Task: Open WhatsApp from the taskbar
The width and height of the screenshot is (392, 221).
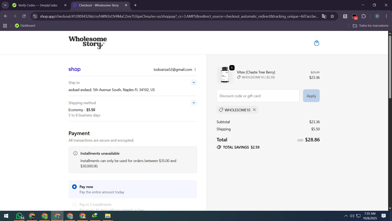Action: point(20,216)
